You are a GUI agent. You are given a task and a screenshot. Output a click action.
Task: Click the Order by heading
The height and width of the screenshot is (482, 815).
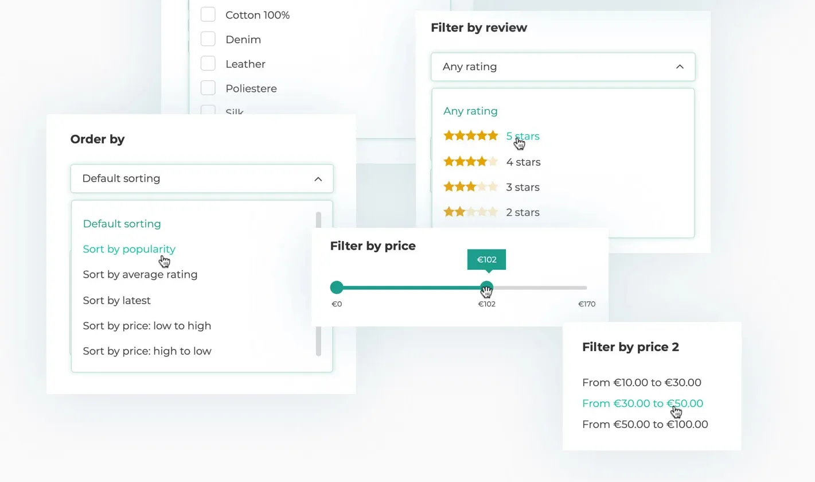pyautogui.click(x=97, y=139)
